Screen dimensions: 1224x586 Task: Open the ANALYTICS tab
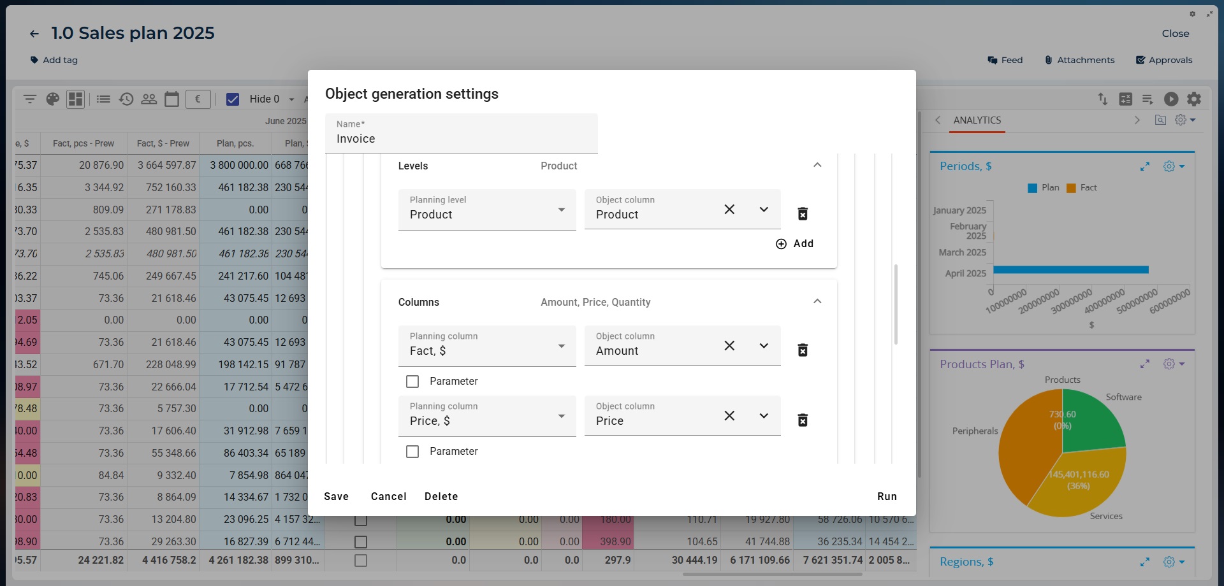point(977,120)
